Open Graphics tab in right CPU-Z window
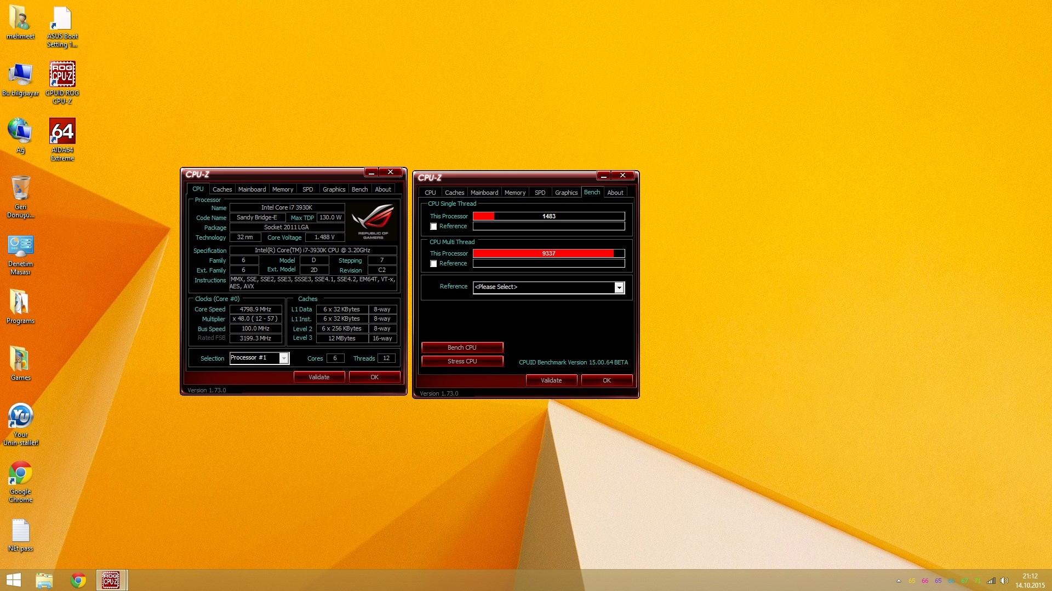Screen dimensions: 1052x591 tap(566, 193)
